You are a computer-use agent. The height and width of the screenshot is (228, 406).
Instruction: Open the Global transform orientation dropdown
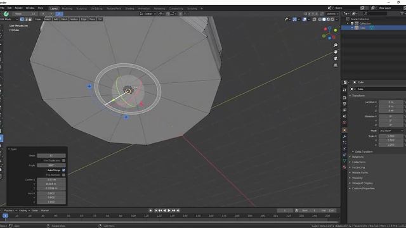point(148,14)
